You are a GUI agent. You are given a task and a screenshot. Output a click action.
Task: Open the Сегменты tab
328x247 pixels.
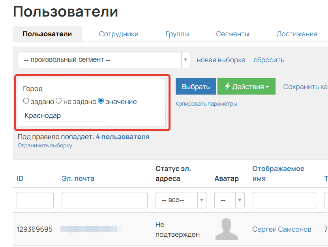[232, 34]
